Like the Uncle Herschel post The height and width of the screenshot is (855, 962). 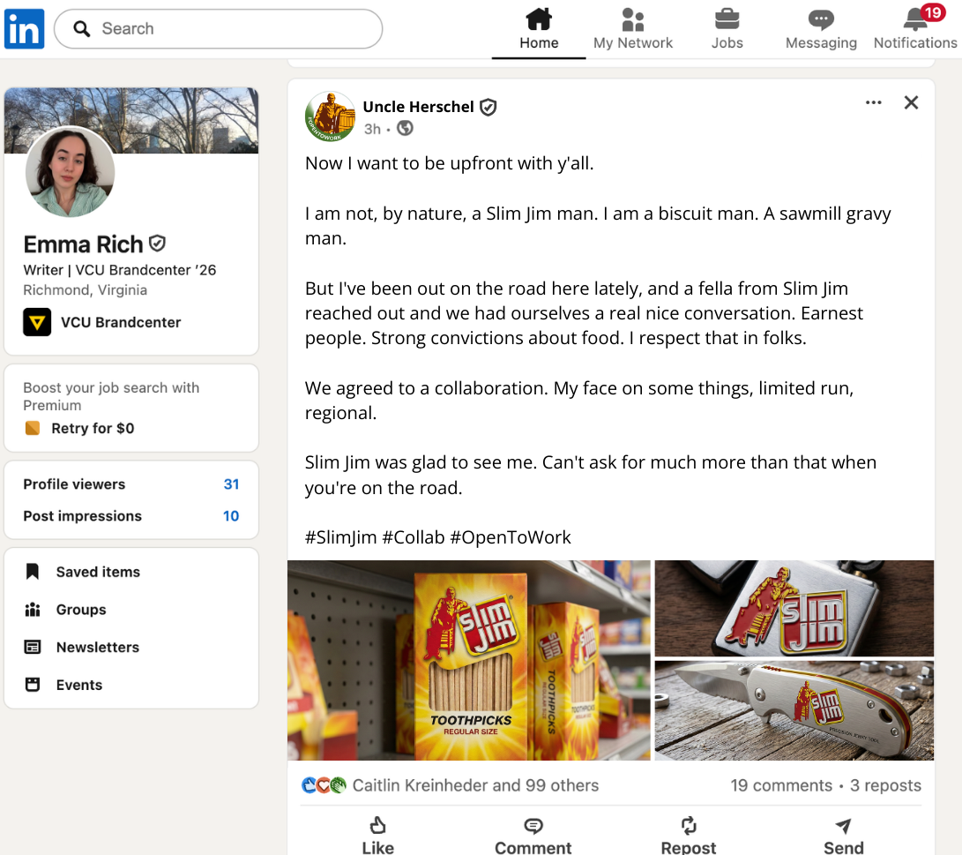tap(378, 836)
